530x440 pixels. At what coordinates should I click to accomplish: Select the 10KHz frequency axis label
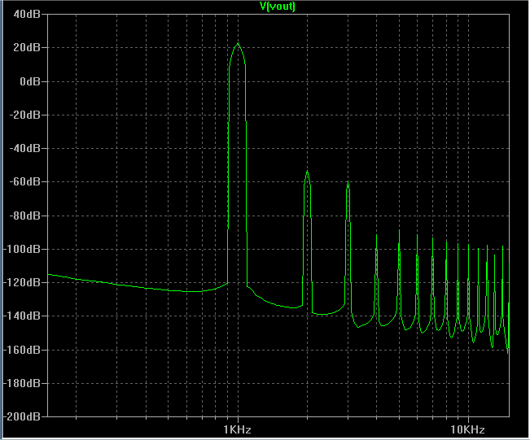click(468, 429)
